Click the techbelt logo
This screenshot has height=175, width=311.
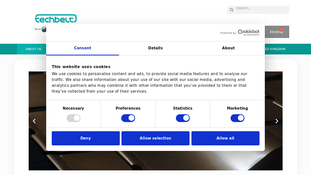pos(56,18)
